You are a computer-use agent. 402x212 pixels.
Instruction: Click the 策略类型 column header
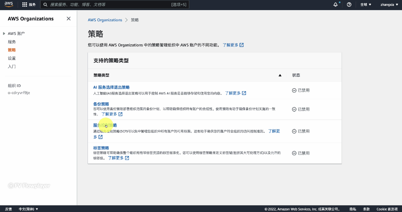coord(101,75)
